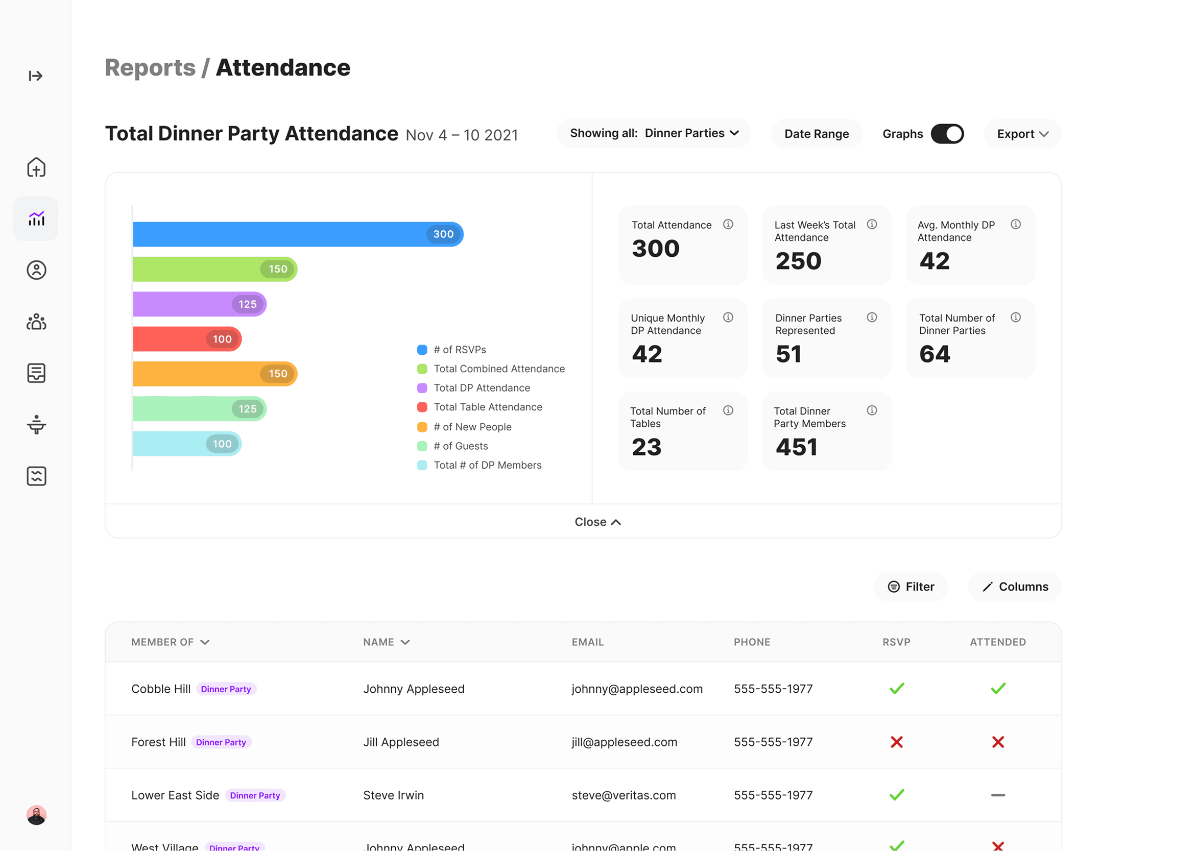Viewport: 1197px width, 851px height.
Task: Open the single-person profile icon in the sidebar
Action: pos(36,270)
